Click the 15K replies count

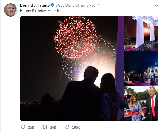coord(31,127)
